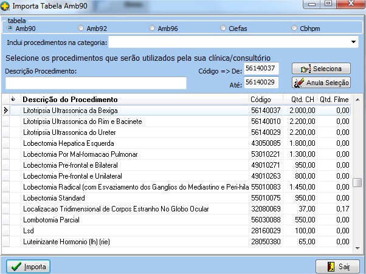Image resolution: width=366 pixels, height=274 pixels.
Task: Click the Seleciona button
Action: click(x=321, y=69)
